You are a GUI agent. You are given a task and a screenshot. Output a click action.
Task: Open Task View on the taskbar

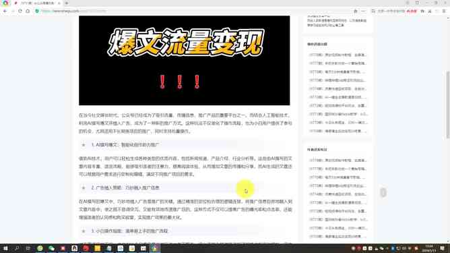pyautogui.click(x=28, y=248)
